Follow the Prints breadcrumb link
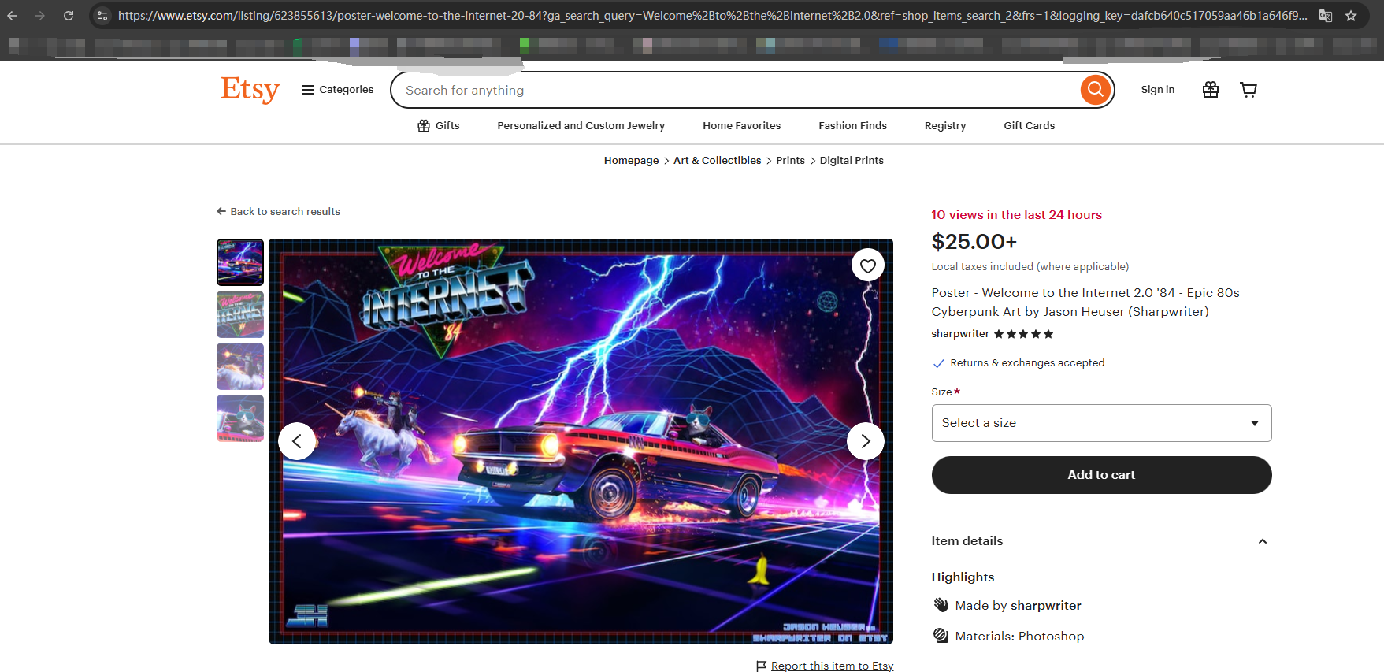1384x672 pixels. 790,161
